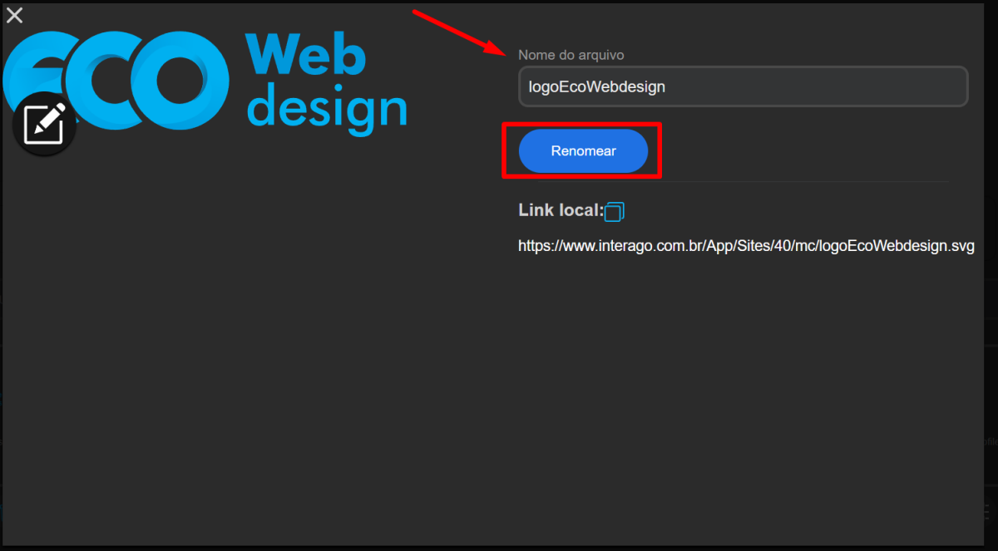
Task: Place cursor on "logoEcoWebdesign" text in field
Action: pos(596,86)
